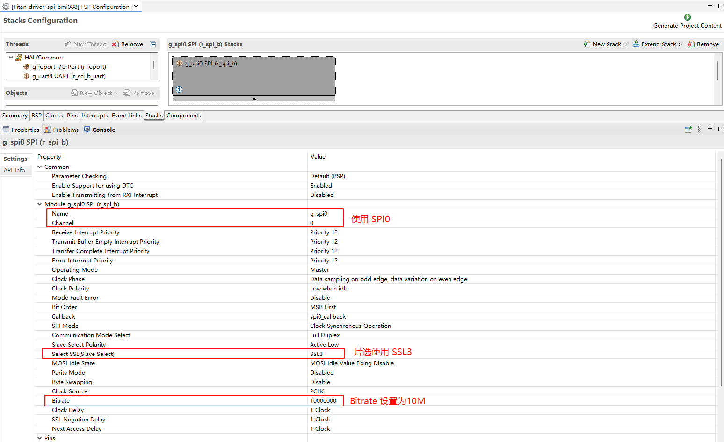Click the Generate Project Content icon
This screenshot has width=724, height=442.
pos(687,17)
